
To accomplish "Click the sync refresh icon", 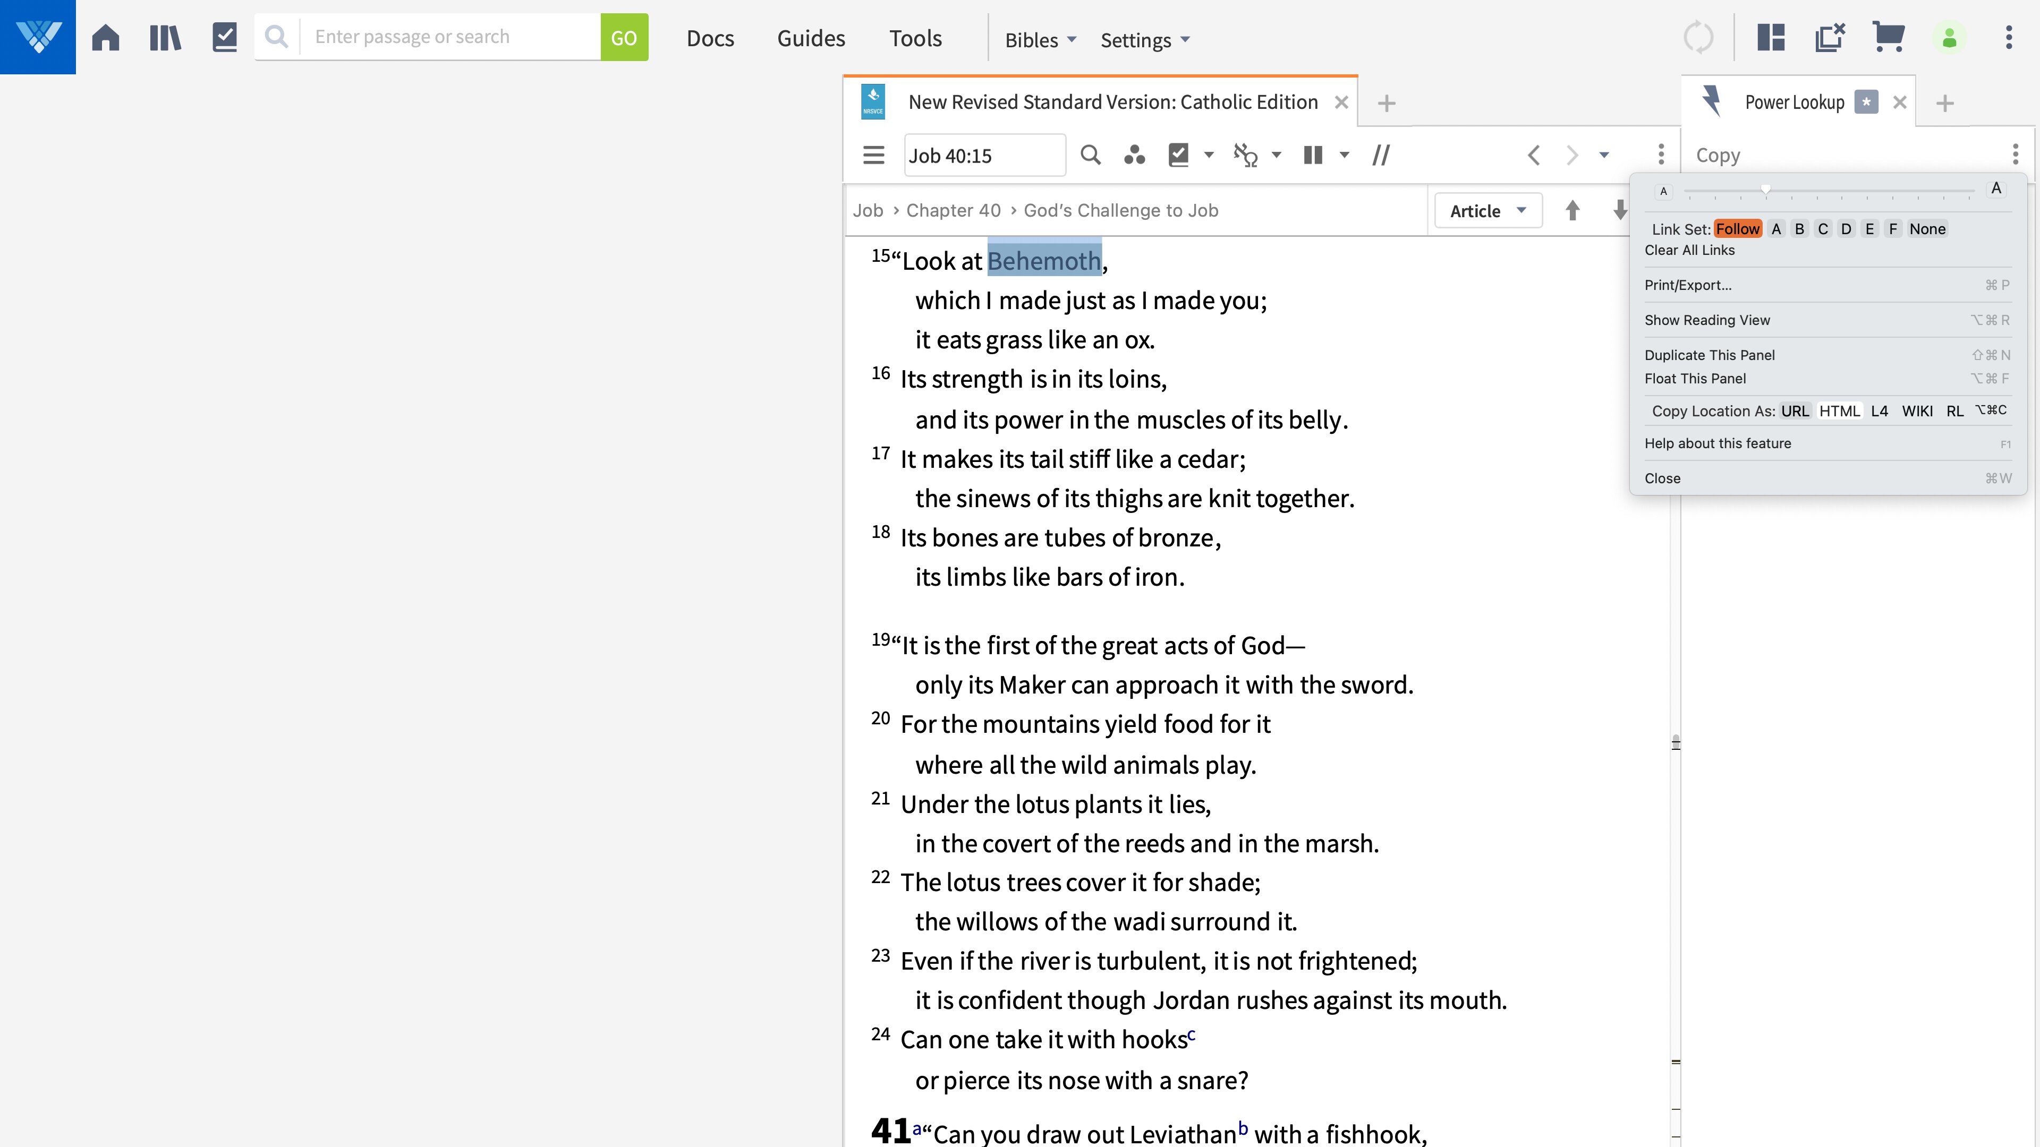I will 1698,37.
